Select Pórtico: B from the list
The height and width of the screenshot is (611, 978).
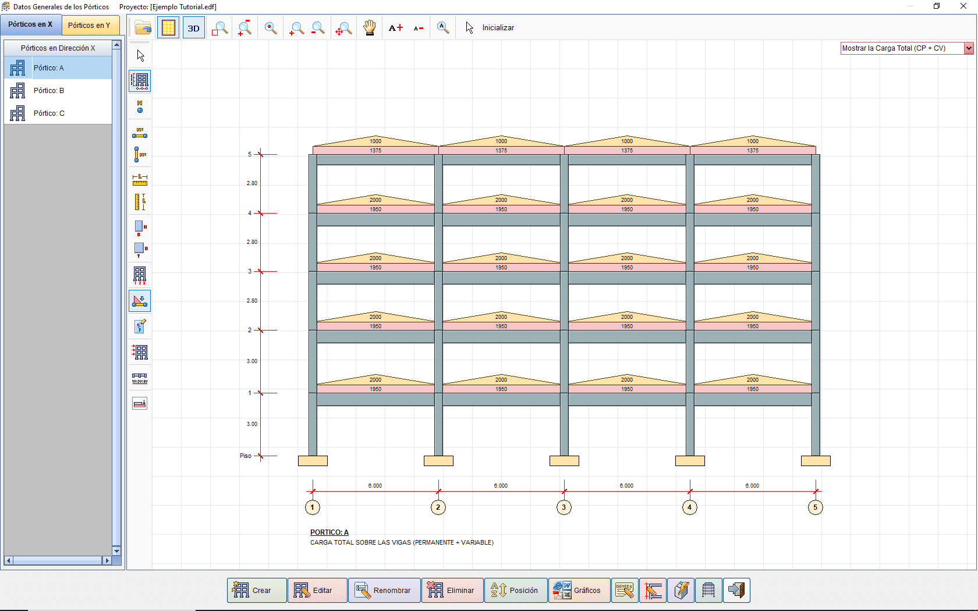(57, 90)
